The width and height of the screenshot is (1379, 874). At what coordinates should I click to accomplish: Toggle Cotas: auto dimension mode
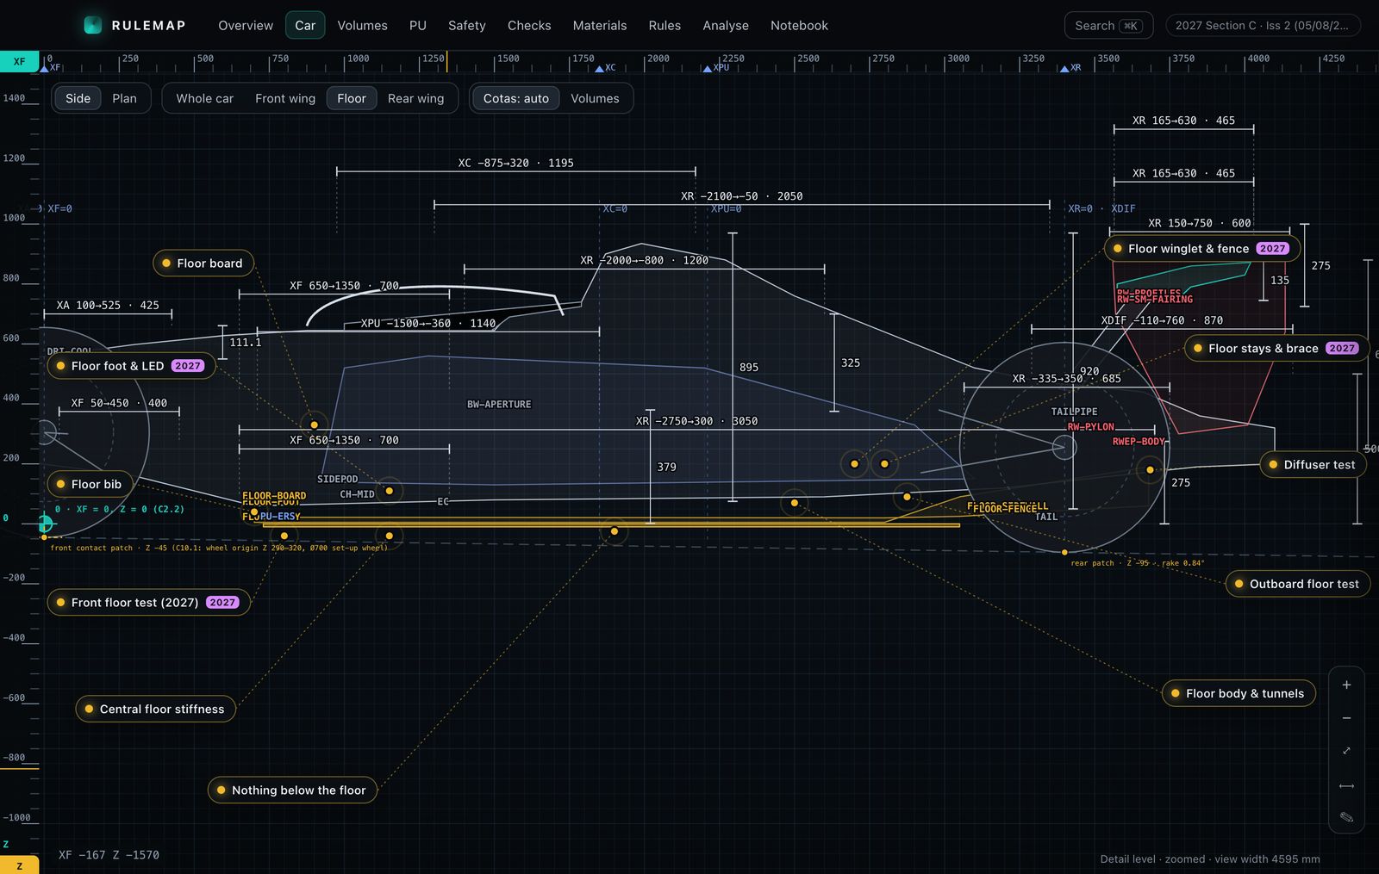[x=515, y=98]
